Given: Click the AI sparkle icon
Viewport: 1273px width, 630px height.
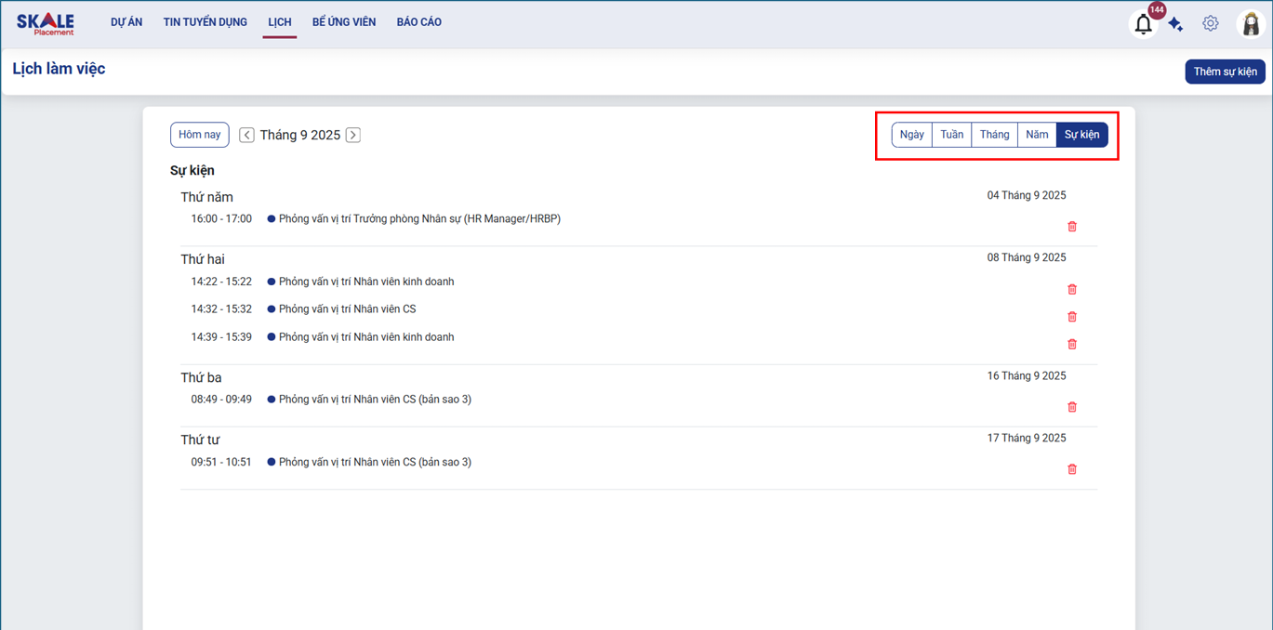Looking at the screenshot, I should tap(1176, 24).
